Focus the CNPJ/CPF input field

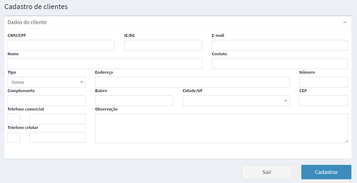(61, 45)
